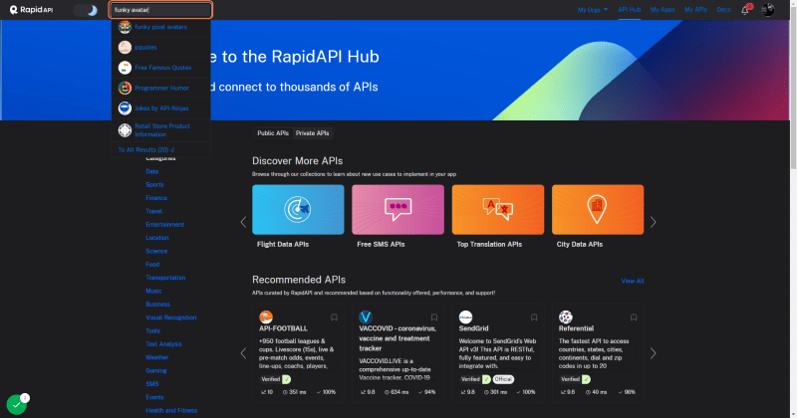The height and width of the screenshot is (418, 797).
Task: Click Retail Store Product Information icon
Action: (x=125, y=130)
